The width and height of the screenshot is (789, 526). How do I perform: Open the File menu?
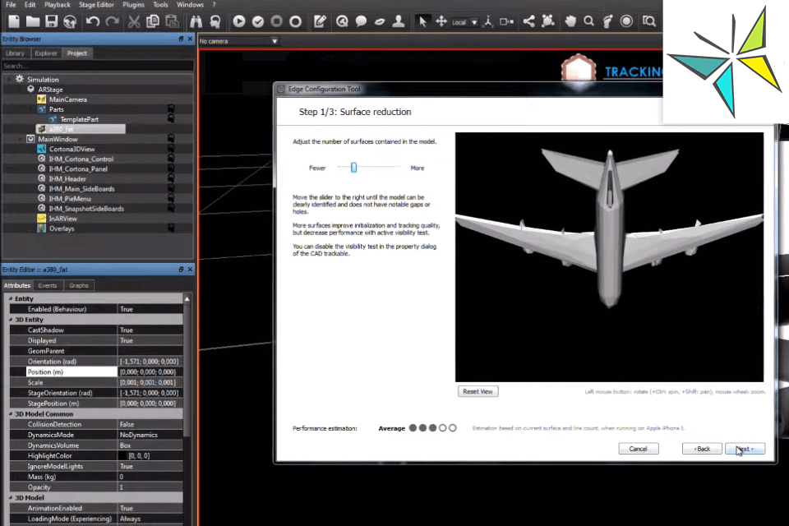click(x=11, y=5)
